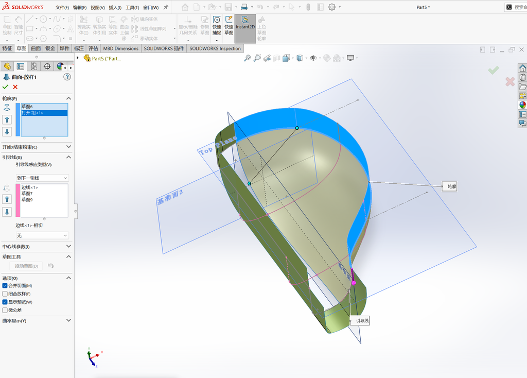This screenshot has width=527, height=378.
Task: Select 边线<1> in guide curves list
Action: pos(44,187)
